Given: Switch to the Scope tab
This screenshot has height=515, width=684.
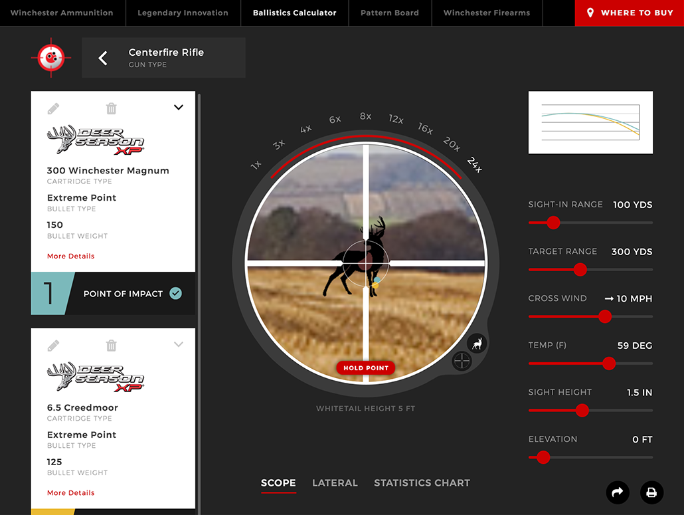Looking at the screenshot, I should click(x=278, y=482).
